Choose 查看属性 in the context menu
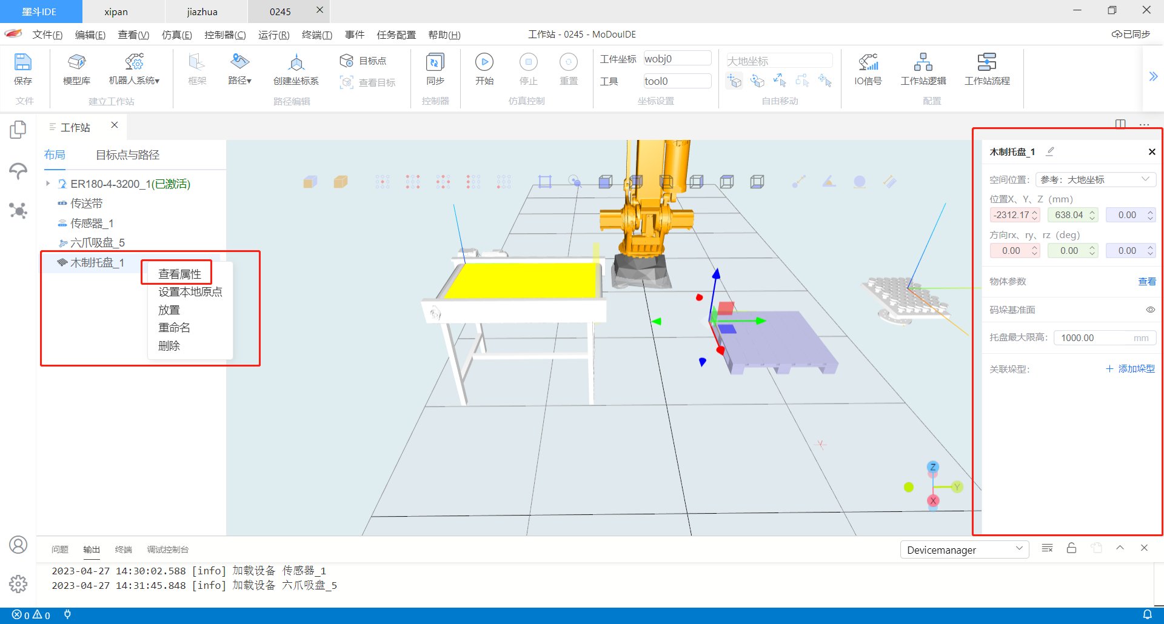Screen dimensions: 1164x624 (x=179, y=274)
